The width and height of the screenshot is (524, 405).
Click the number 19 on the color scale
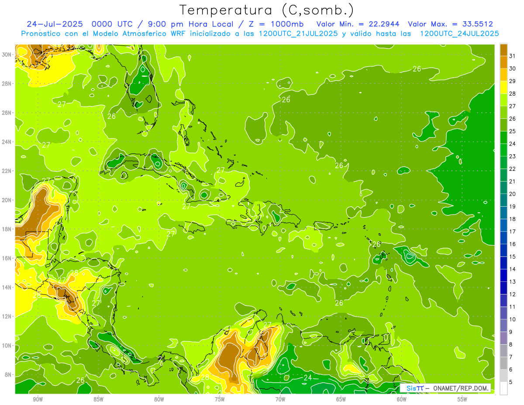(x=513, y=207)
